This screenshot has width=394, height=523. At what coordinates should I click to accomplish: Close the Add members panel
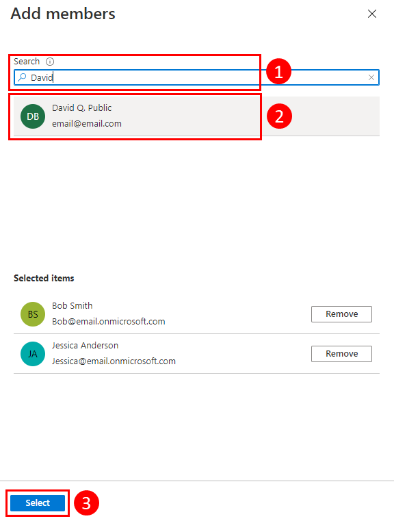tap(372, 14)
